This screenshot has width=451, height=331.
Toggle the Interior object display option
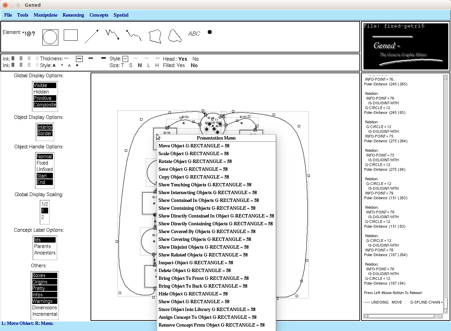(x=45, y=127)
